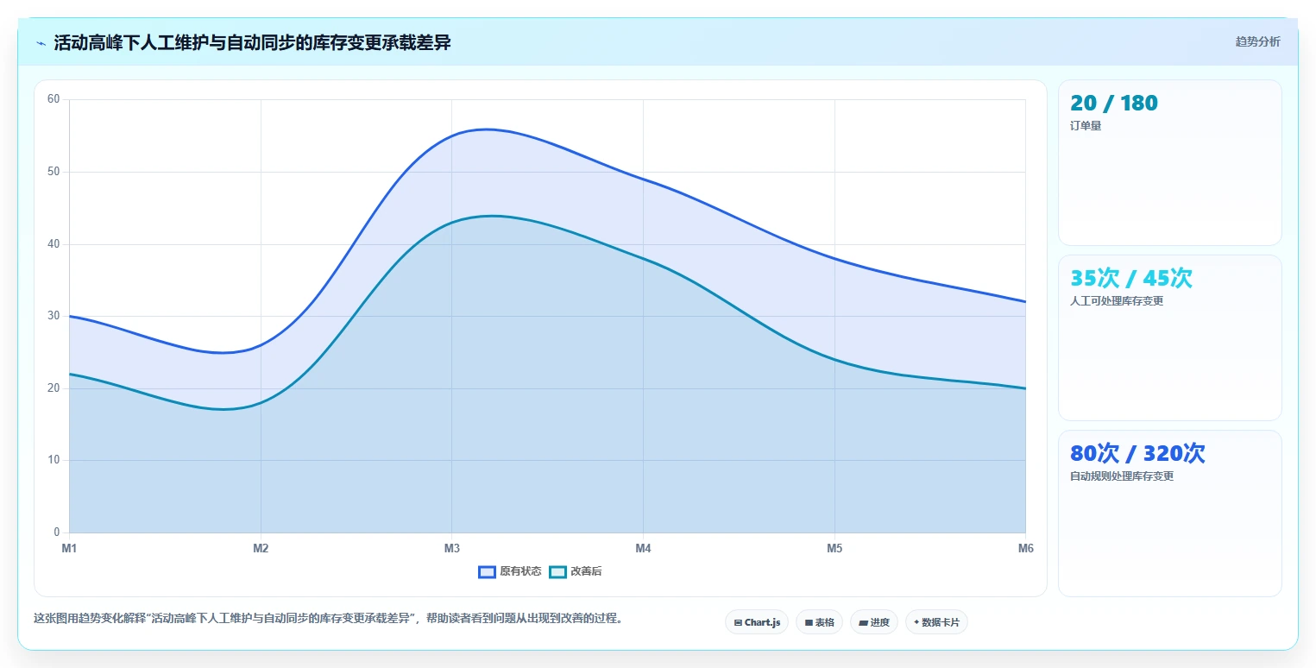Open the 人工可处理库存变更 data card

click(x=1169, y=337)
